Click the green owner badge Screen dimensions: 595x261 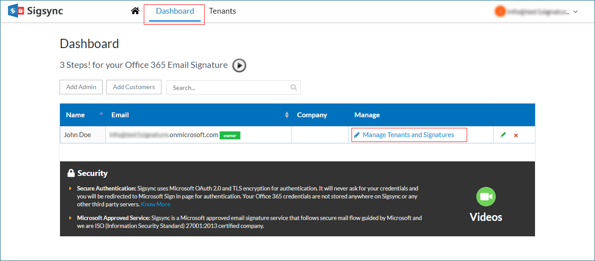(x=230, y=135)
